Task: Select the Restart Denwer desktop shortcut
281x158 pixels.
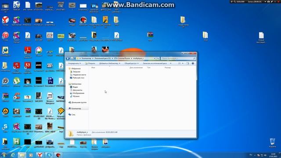Action: pyautogui.click(x=17, y=37)
